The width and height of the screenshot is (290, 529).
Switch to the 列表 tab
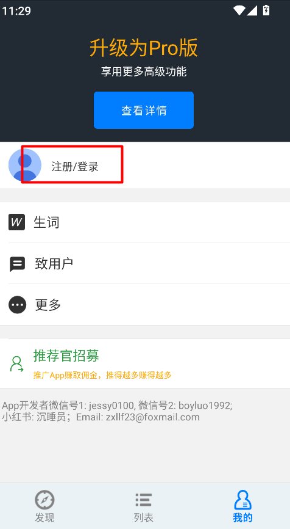(x=144, y=505)
